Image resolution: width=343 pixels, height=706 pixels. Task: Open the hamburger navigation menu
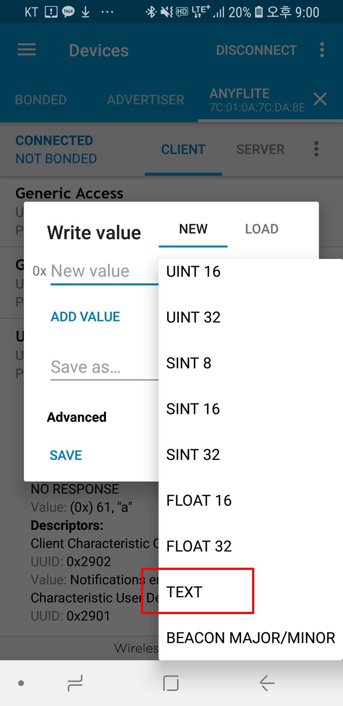pos(27,50)
